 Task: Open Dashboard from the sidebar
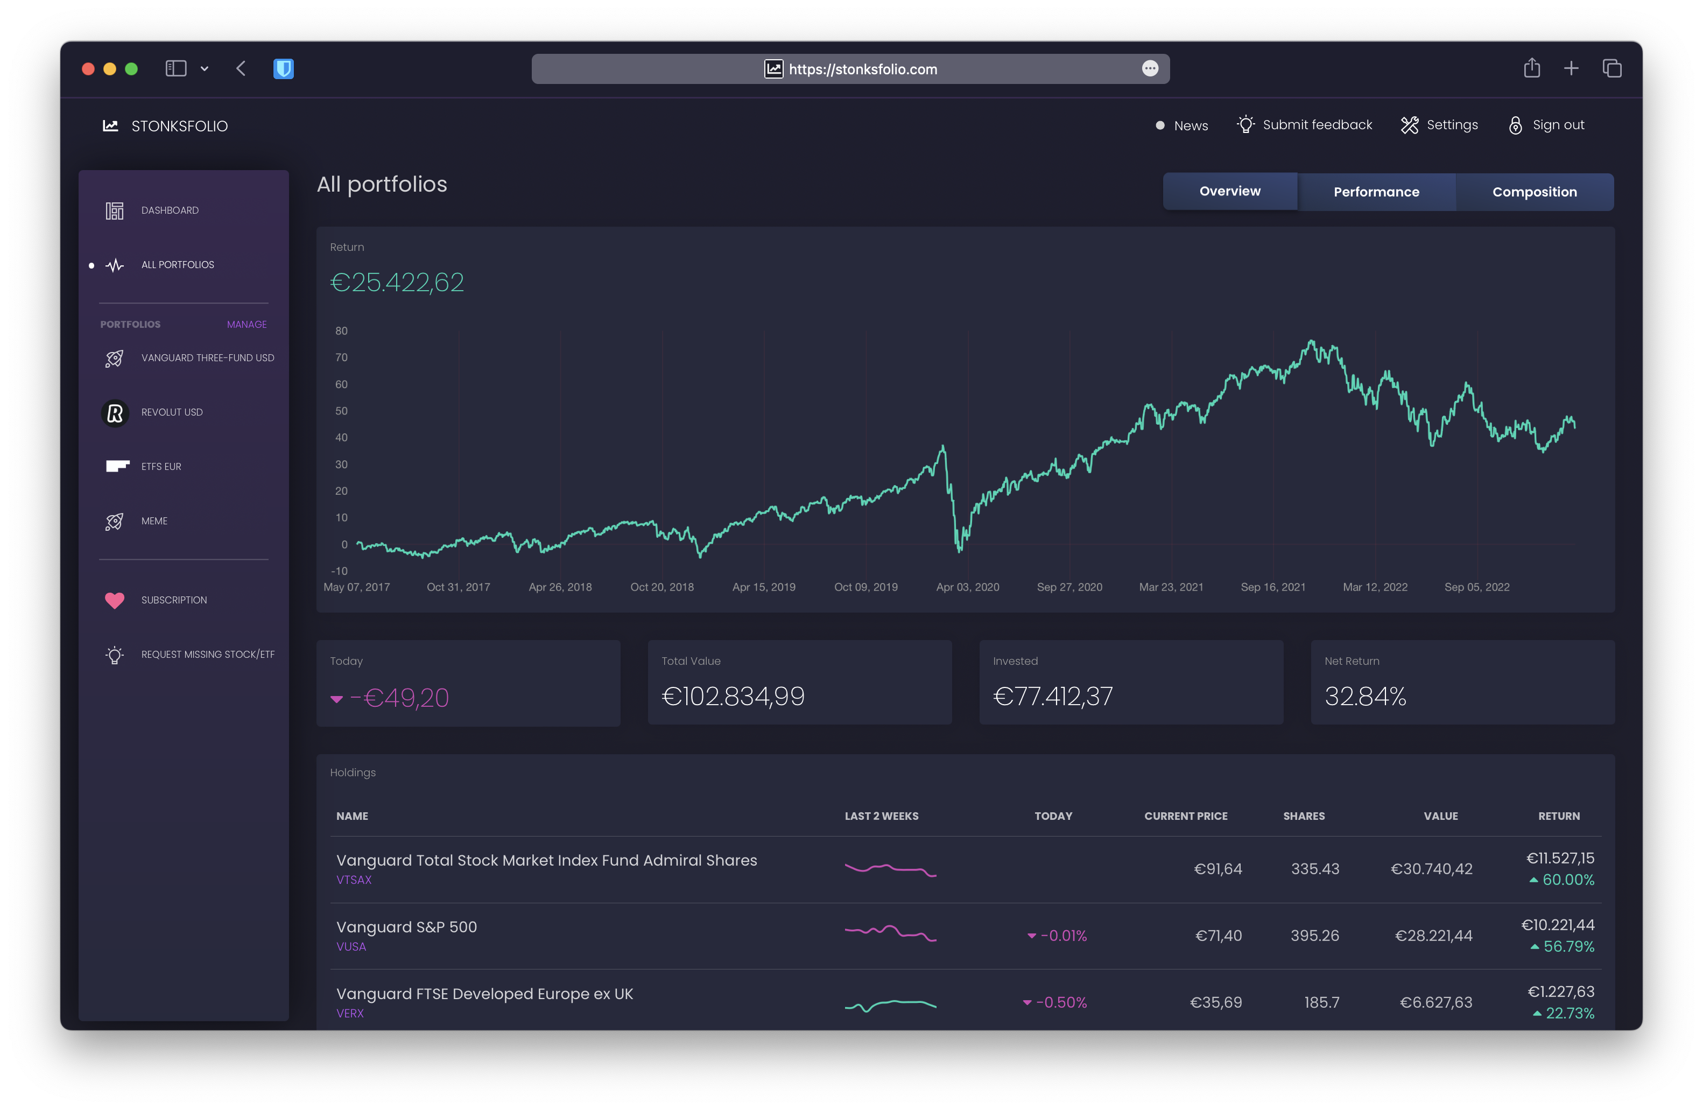point(170,210)
